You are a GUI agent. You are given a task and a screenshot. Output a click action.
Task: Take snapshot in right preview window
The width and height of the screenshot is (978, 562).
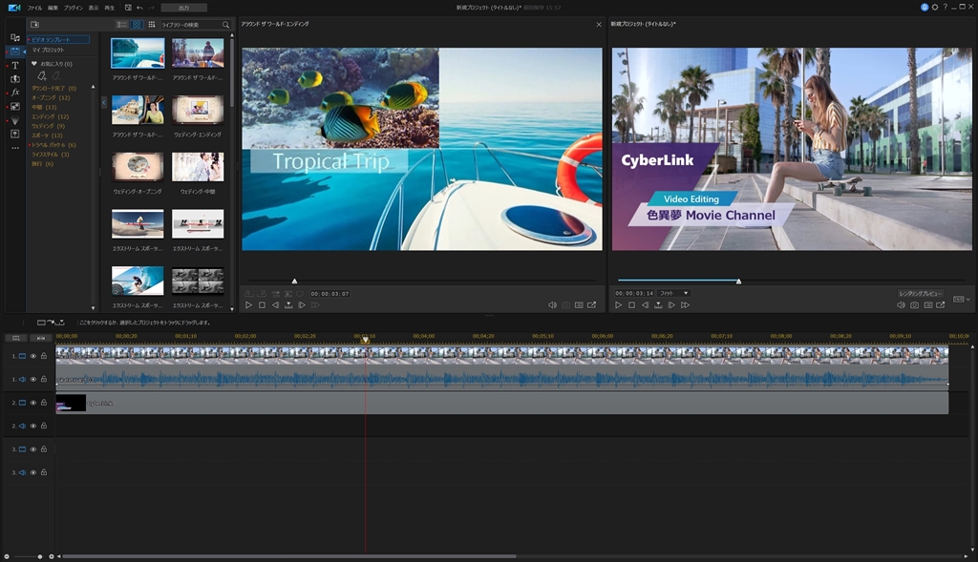914,305
